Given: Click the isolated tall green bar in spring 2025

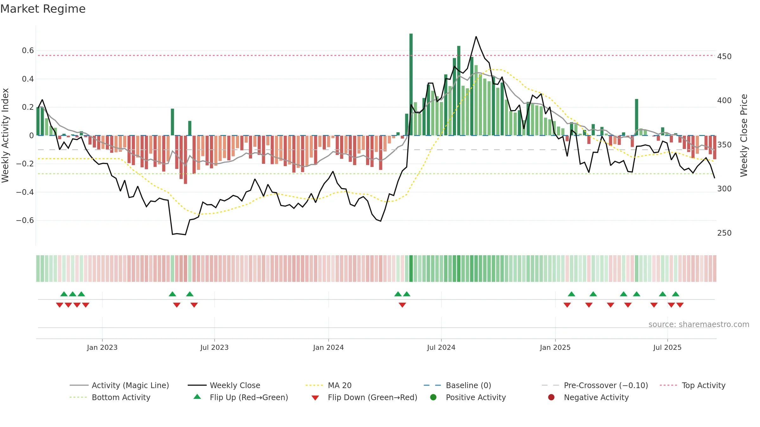Looking at the screenshot, I should coord(636,117).
